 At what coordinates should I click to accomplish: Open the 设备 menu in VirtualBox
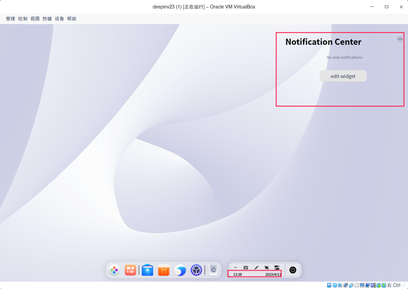[59, 19]
